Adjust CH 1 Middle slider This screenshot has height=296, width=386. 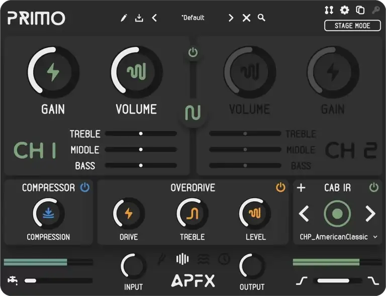pos(141,150)
